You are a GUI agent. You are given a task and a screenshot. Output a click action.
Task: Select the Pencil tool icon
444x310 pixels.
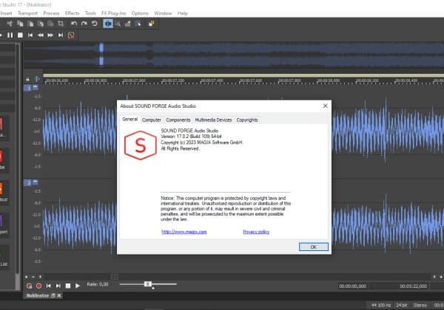tap(128, 24)
